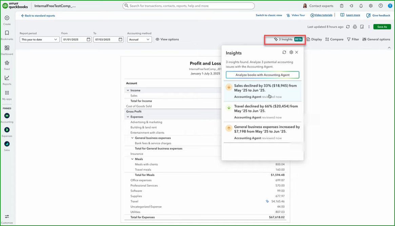Print the report

[355, 27]
